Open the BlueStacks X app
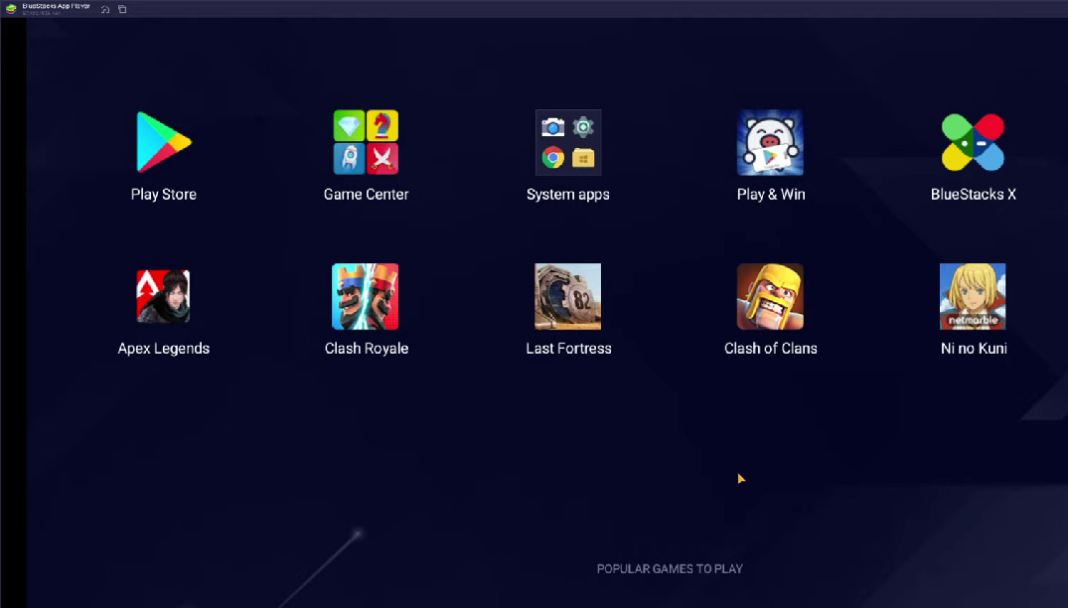The image size is (1068, 608). pyautogui.click(x=973, y=142)
